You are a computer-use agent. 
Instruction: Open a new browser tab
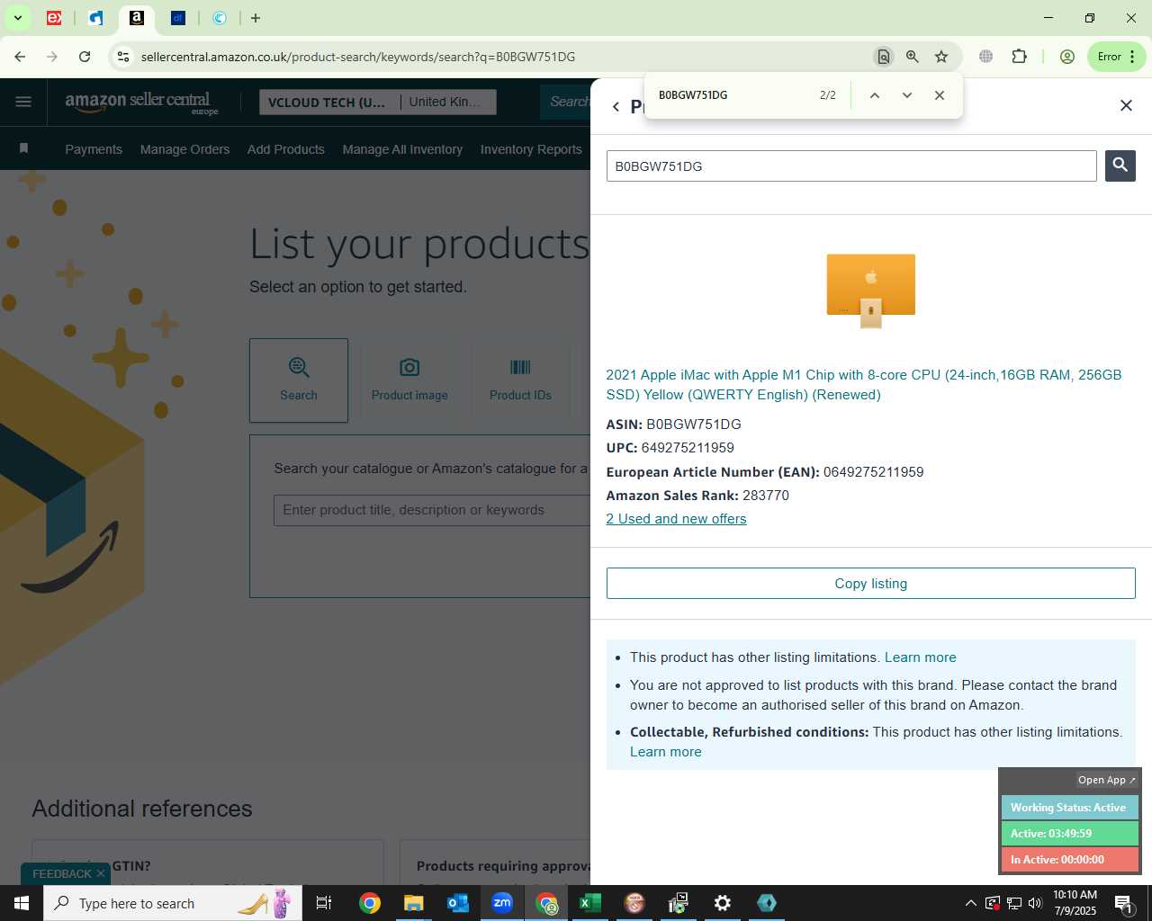pos(256,18)
